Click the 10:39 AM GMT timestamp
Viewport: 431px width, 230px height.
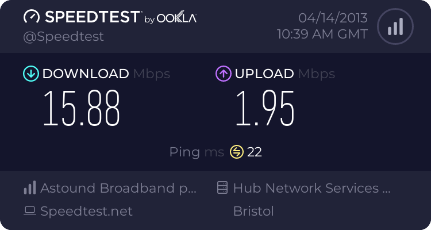(x=322, y=34)
